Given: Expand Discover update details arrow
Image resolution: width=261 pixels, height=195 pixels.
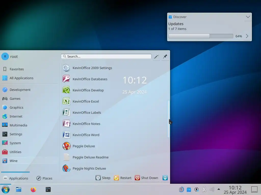Looking at the screenshot, I should click(247, 36).
